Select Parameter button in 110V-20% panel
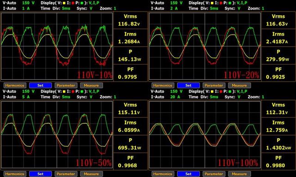This screenshot has height=177, width=296. coord(214,85)
